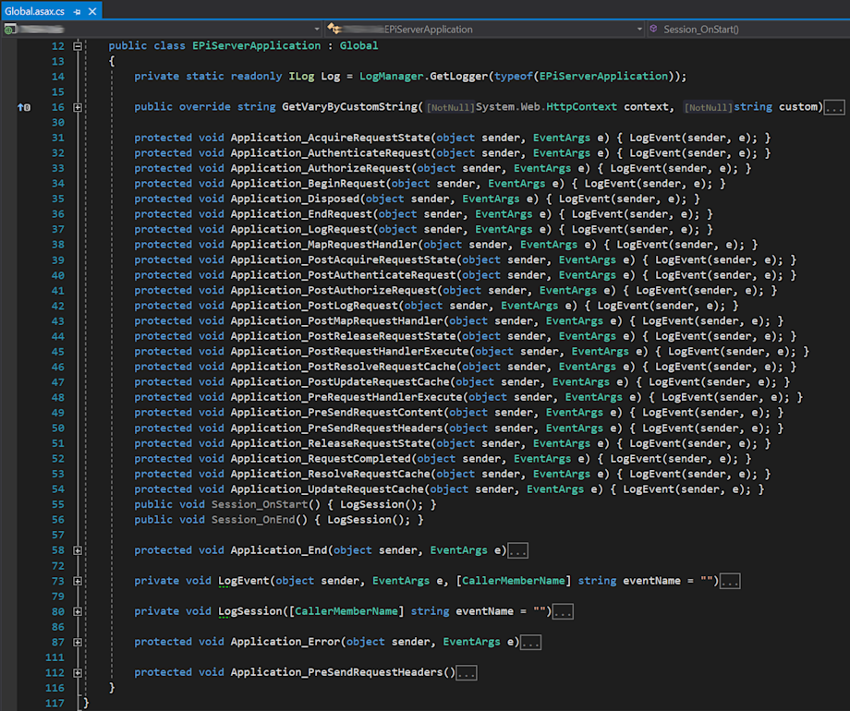850x711 pixels.
Task: Click Application_AuthenticateRequest on line 32
Action: (331, 153)
